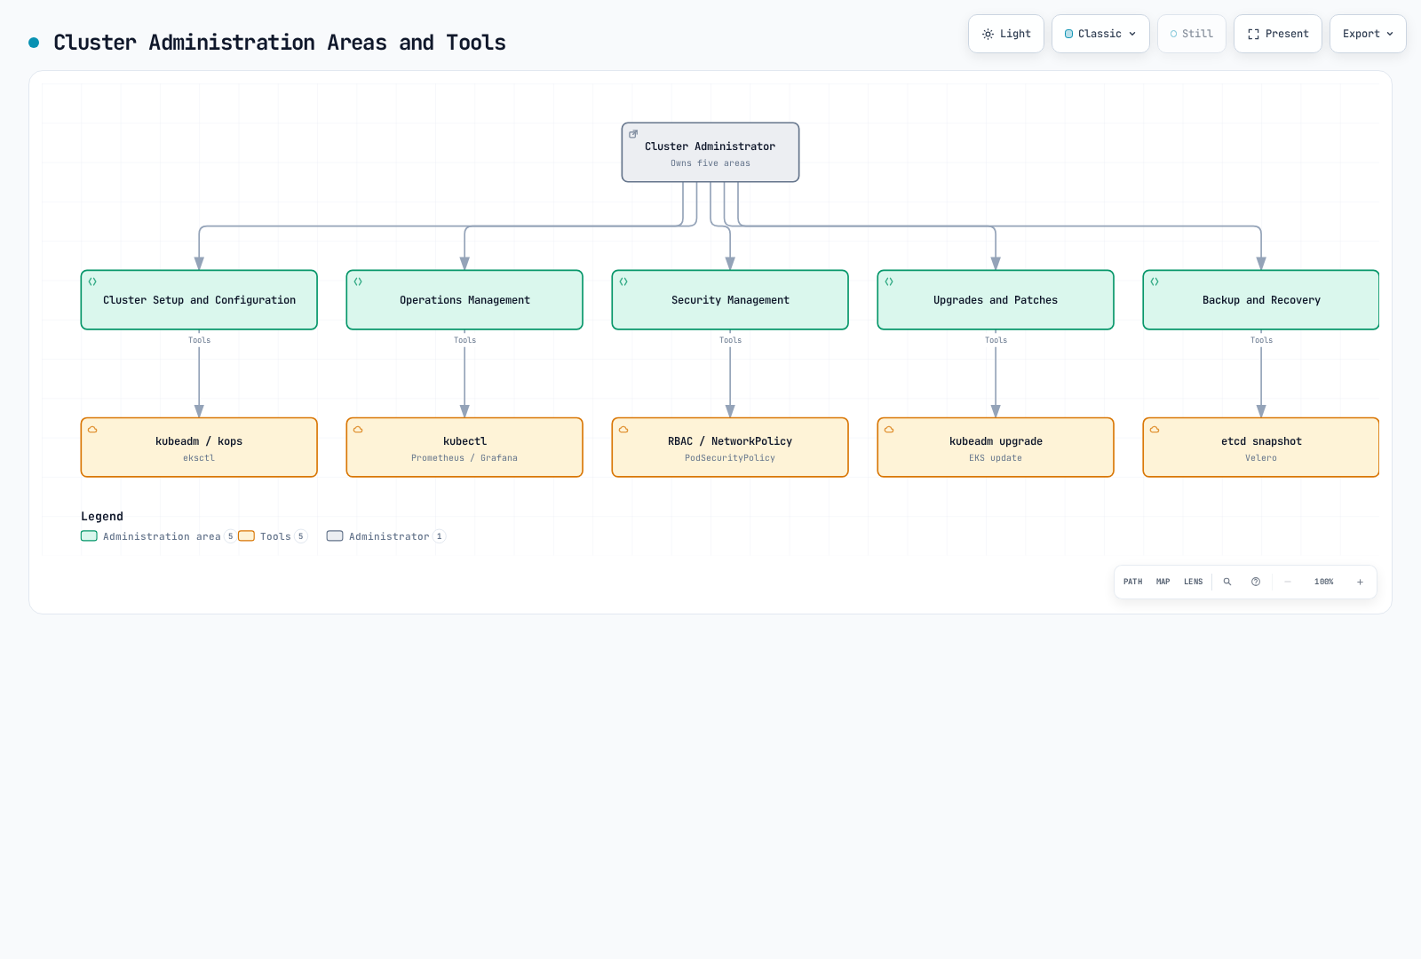Enter Present fullscreen mode
This screenshot has width=1421, height=959.
(1278, 34)
